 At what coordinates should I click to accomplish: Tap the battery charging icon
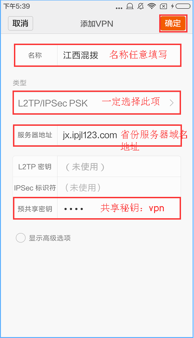coord(183,6)
